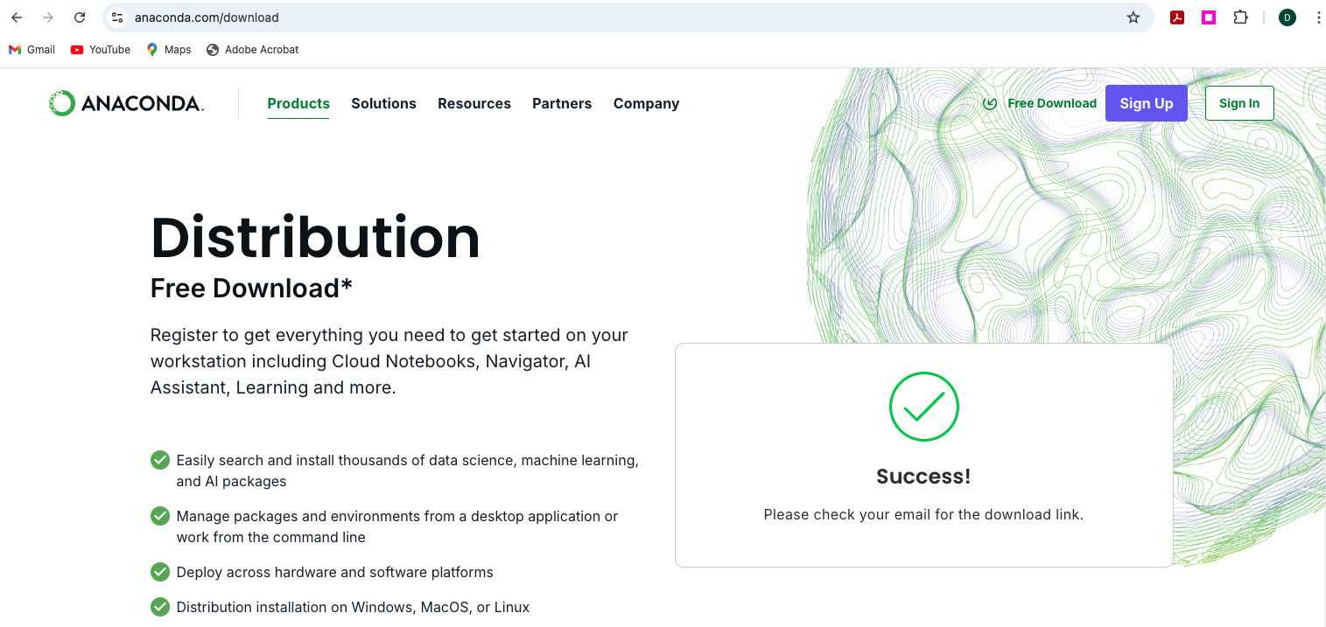Open the browser Extensions puzzle icon

(1240, 17)
